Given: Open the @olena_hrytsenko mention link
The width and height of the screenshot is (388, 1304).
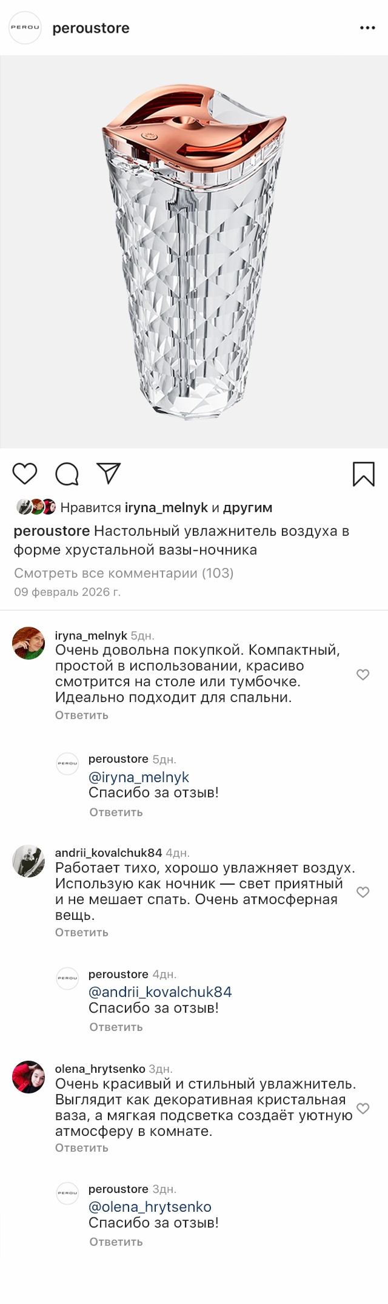Looking at the screenshot, I should 150,1207.
